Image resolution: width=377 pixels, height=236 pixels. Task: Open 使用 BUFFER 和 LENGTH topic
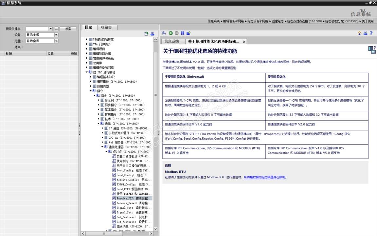(x=133, y=194)
